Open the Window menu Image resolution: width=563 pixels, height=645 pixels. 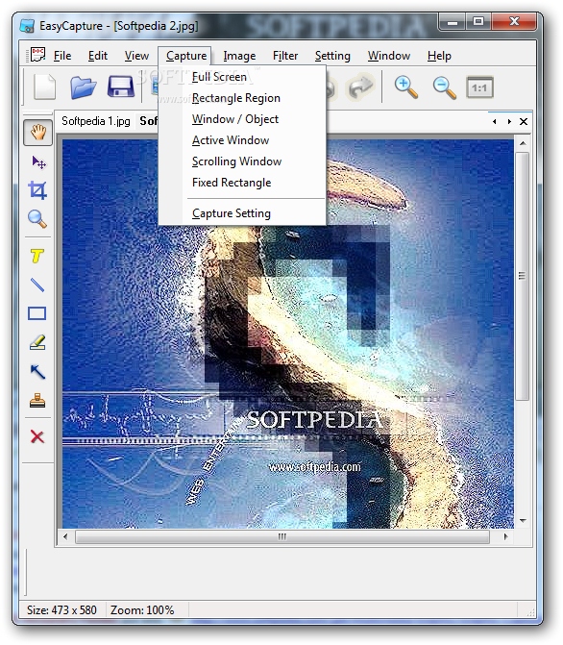[x=389, y=56]
